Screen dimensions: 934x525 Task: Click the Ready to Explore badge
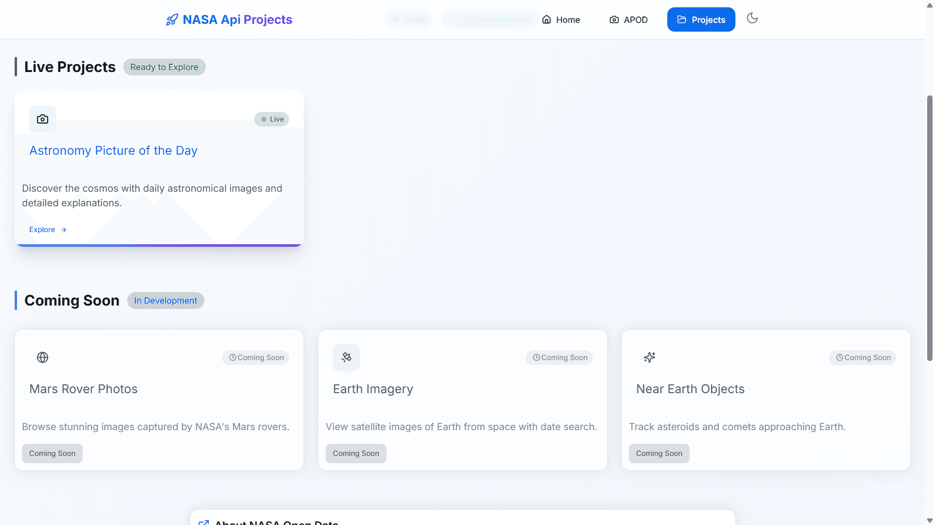coord(164,67)
